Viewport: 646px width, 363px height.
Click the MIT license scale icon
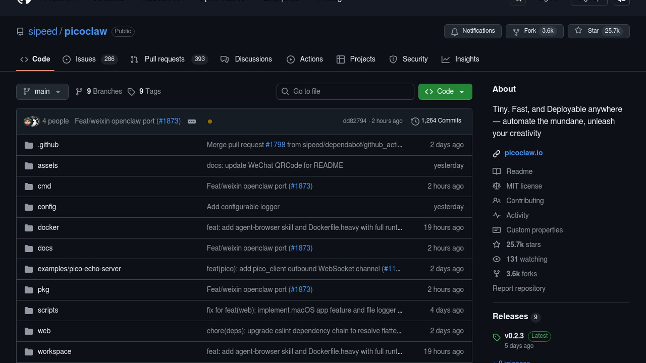point(496,186)
